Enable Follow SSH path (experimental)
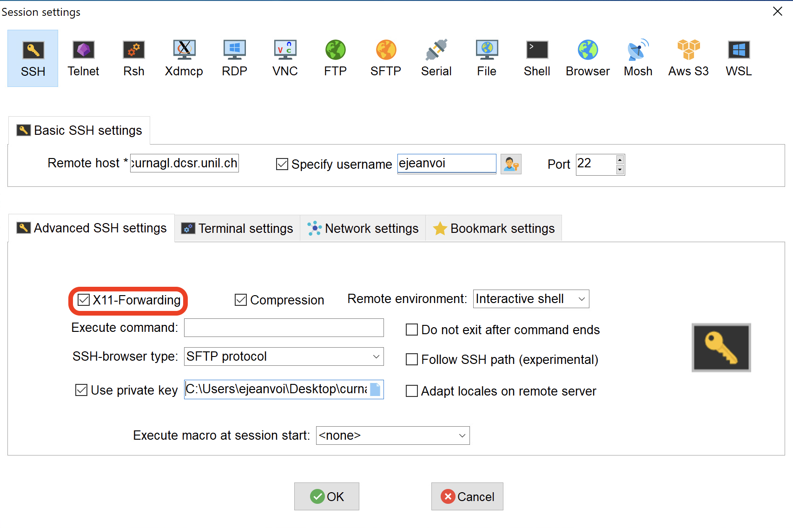 412,360
